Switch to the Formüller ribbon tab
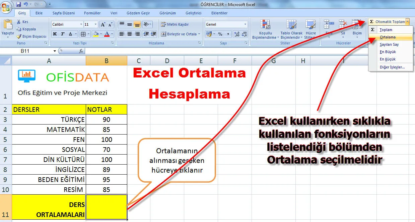415x222 pixels. pyautogui.click(x=92, y=13)
